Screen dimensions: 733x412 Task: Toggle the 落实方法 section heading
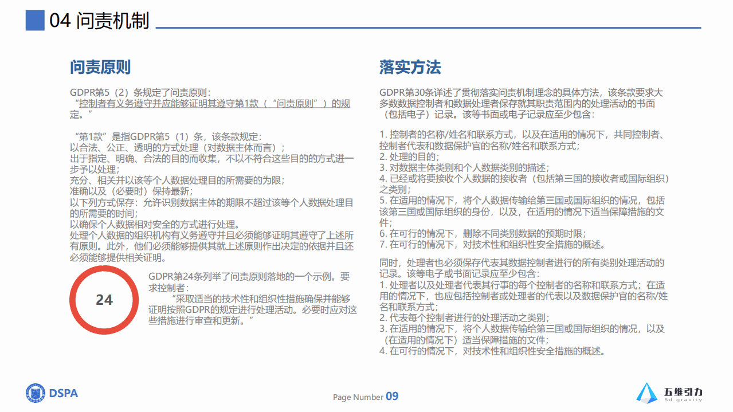click(410, 67)
